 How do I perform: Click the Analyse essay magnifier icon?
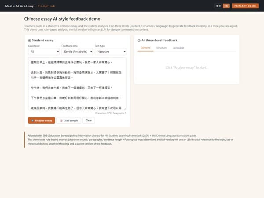click(x=33, y=121)
